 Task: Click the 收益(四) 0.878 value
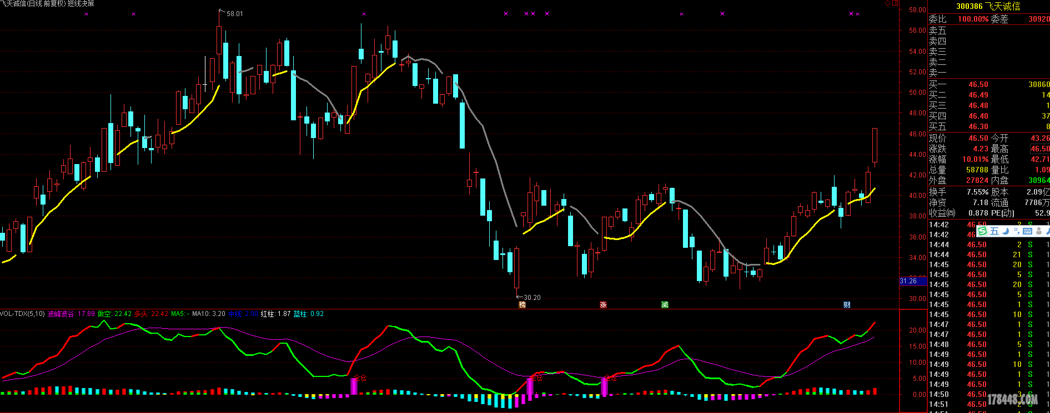[x=978, y=213]
